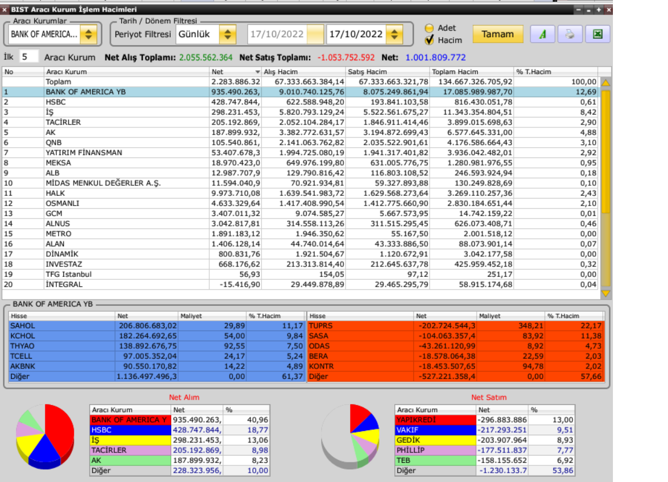Click red YAPIKREDİ legend swatch
Screen dimensions: 668x482
(x=435, y=420)
